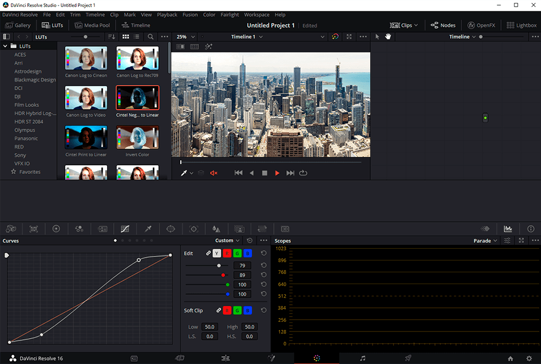Open the Edit page
Screen dimensions: 541x364
click(x=225, y=358)
